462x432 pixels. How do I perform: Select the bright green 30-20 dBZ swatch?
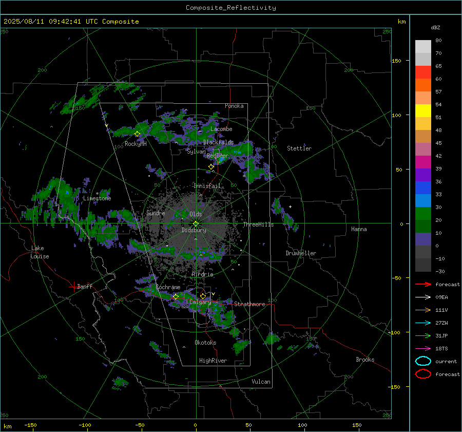423,214
